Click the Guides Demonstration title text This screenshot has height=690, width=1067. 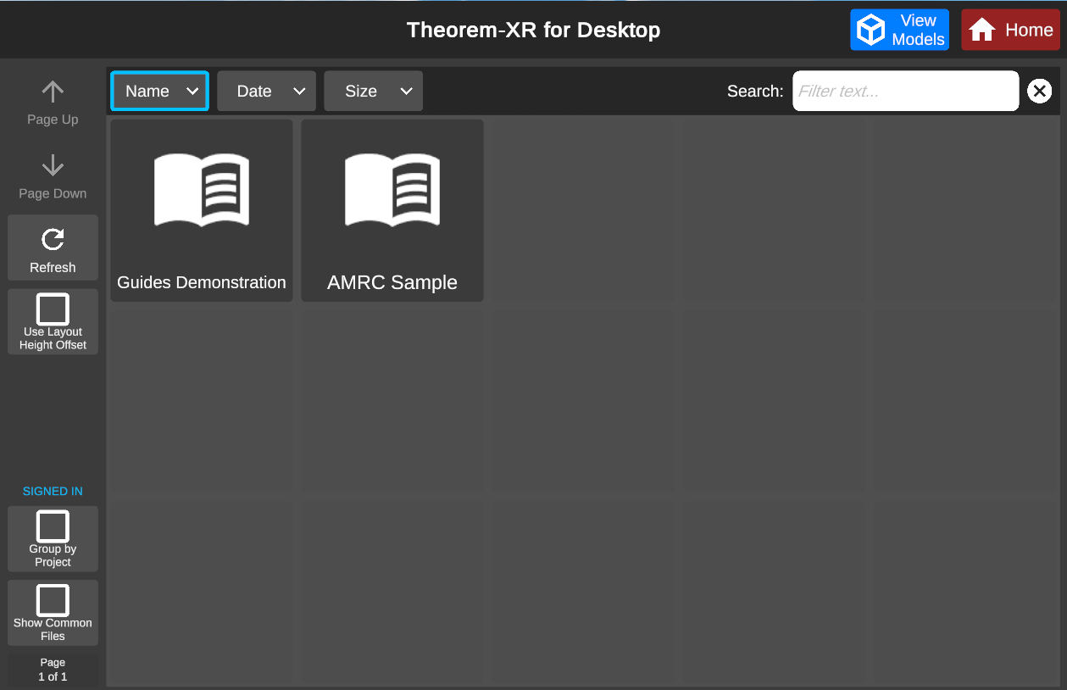pos(202,282)
